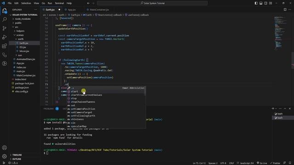The image size is (294, 165).
Task: Open the launch profile dropdown next to plus
Action: (276, 109)
